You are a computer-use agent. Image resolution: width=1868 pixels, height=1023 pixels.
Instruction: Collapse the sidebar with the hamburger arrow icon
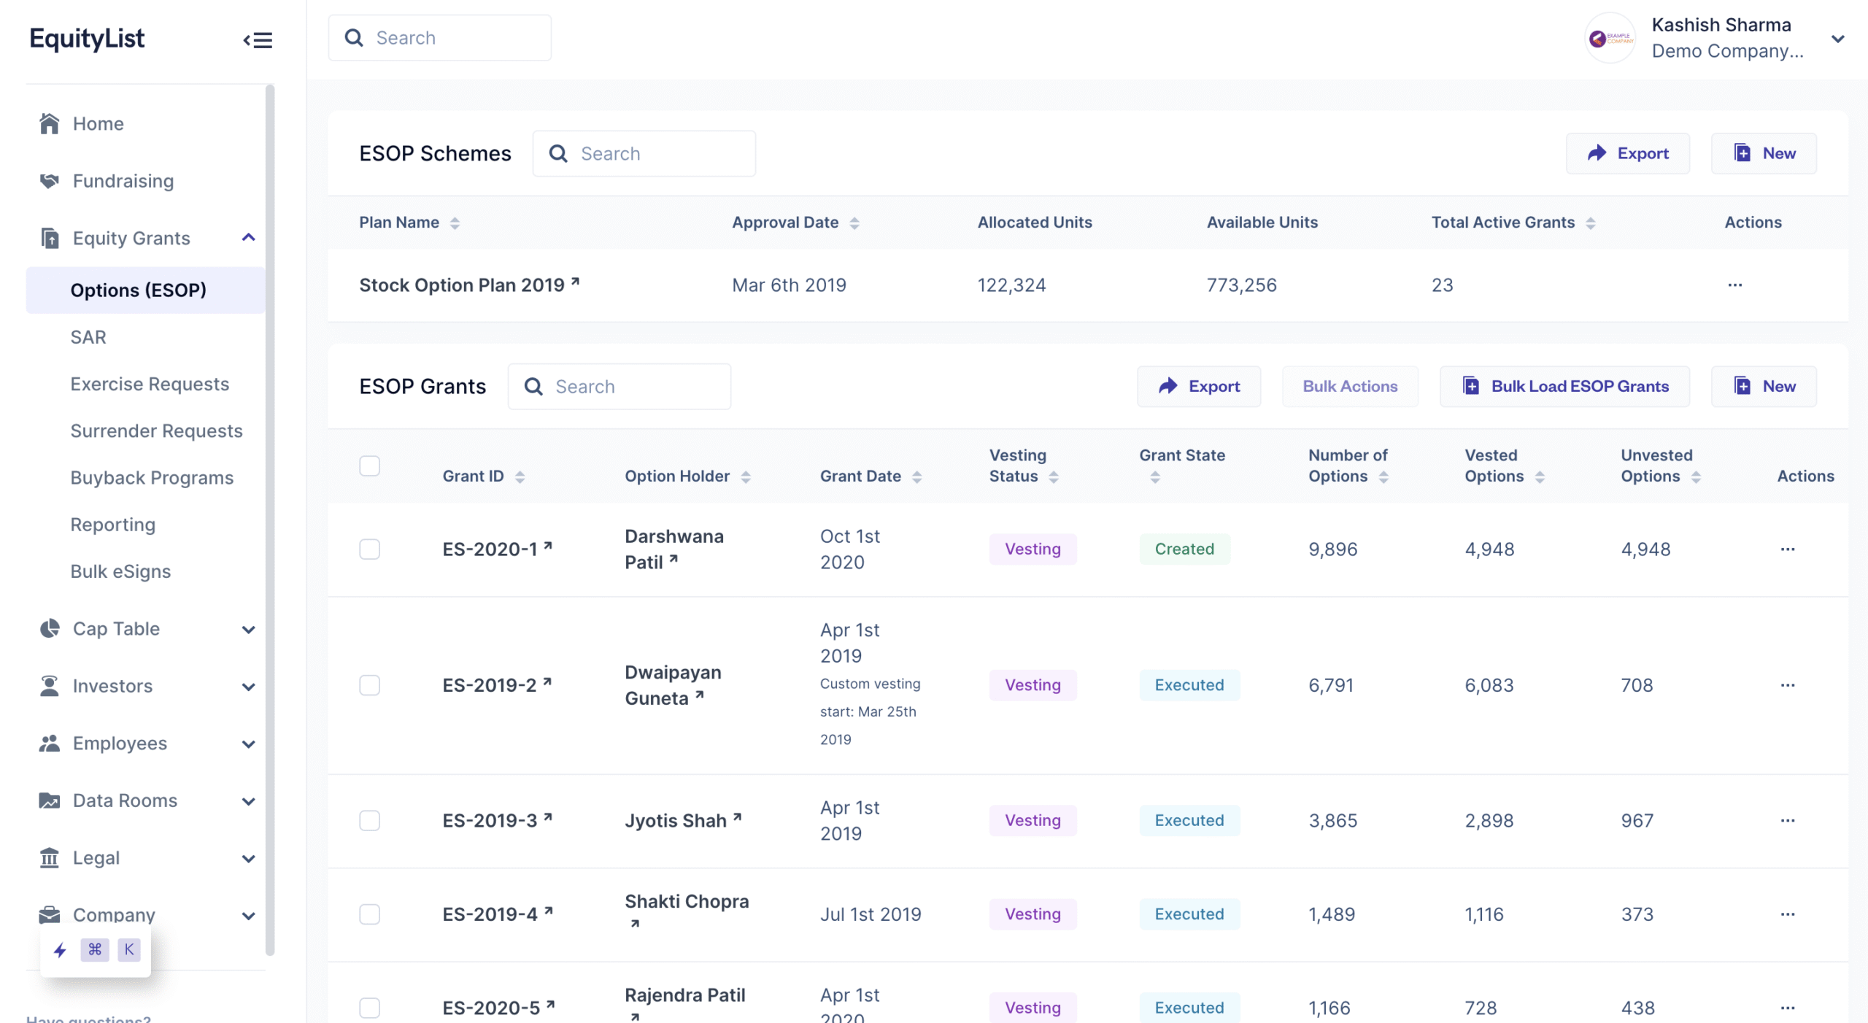258,39
